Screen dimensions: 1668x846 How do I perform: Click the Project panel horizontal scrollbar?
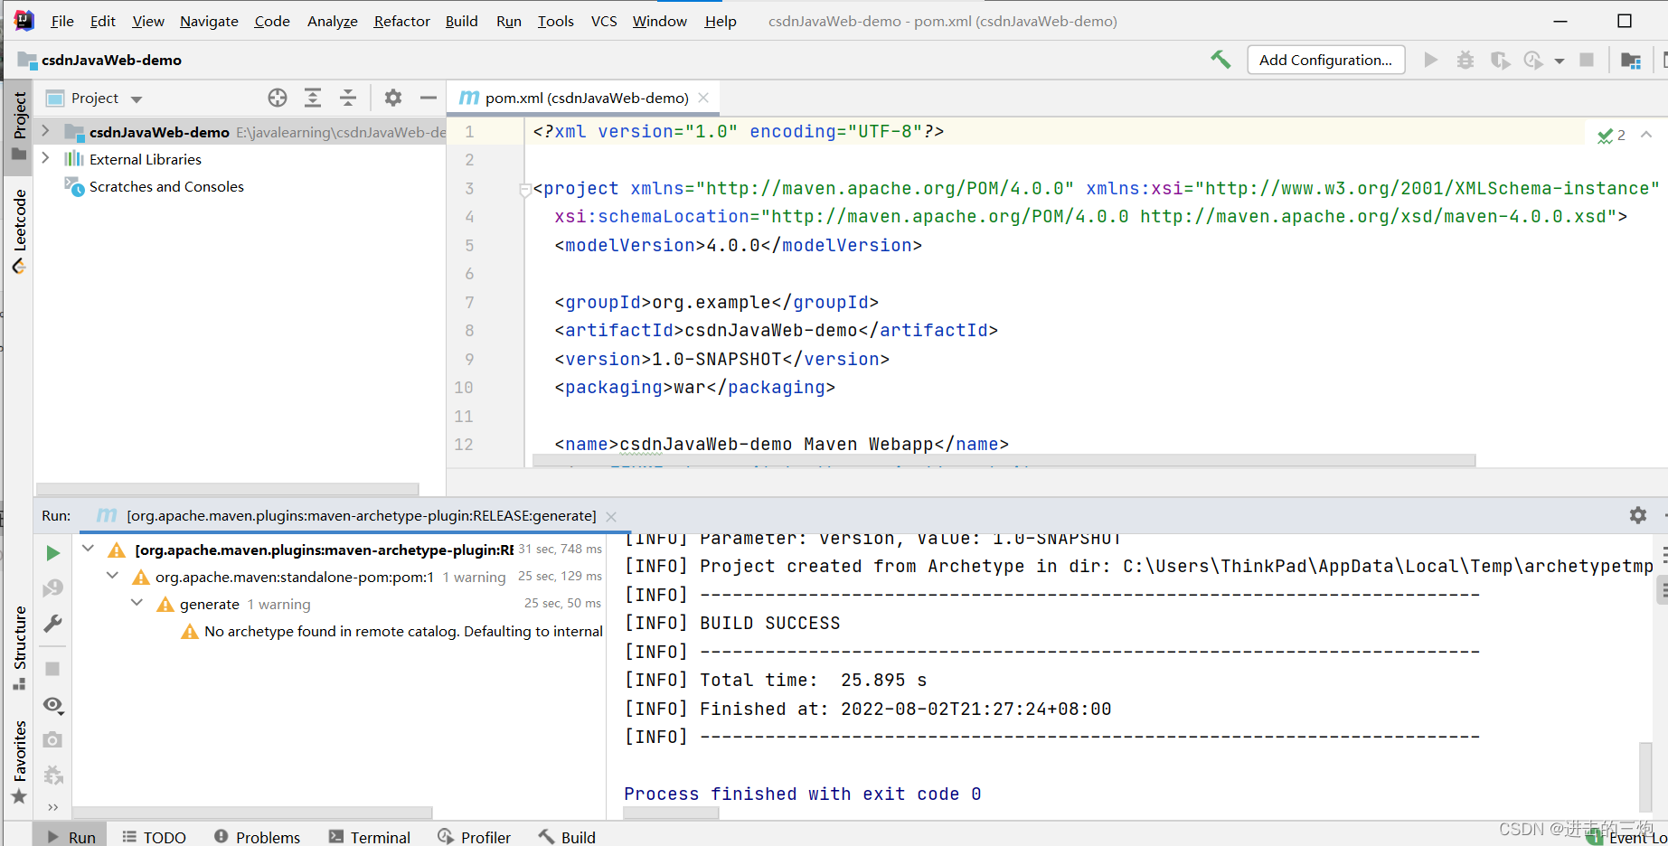point(228,489)
